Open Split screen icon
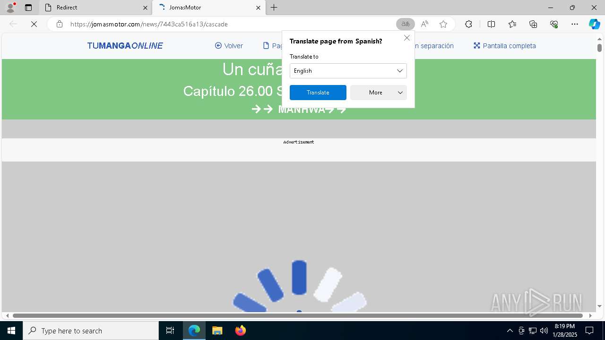The height and width of the screenshot is (340, 605). pos(491,24)
